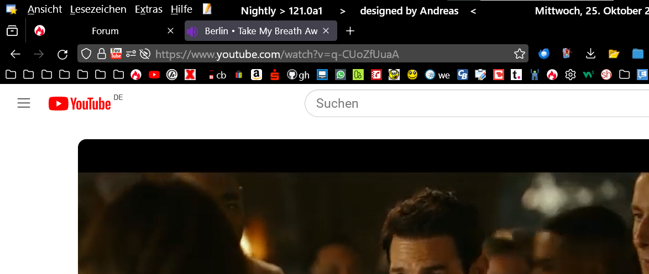Open the blue laptop bookmark icon
The width and height of the screenshot is (649, 274).
coord(322,75)
